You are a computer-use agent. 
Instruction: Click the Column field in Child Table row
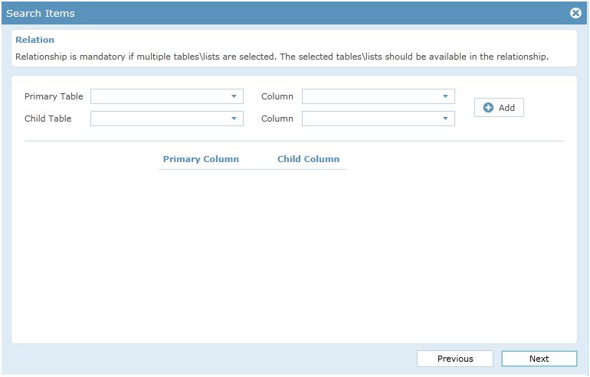point(379,119)
